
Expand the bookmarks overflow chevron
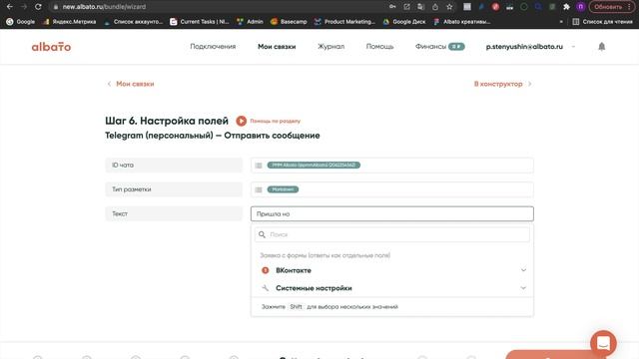click(561, 22)
